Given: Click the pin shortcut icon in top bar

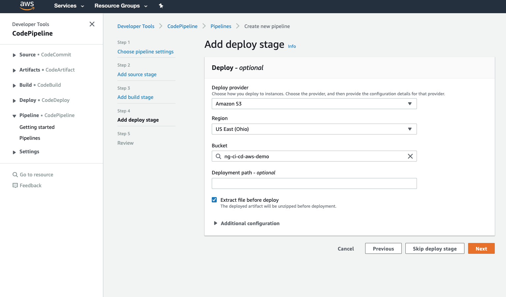Looking at the screenshot, I should click(161, 6).
